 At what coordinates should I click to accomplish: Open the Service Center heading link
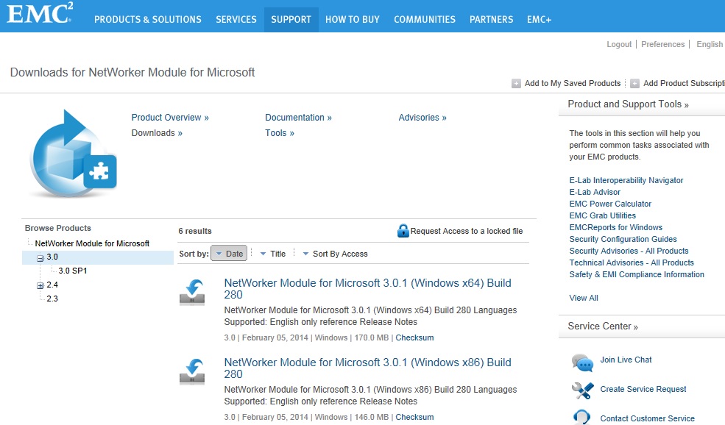[603, 326]
